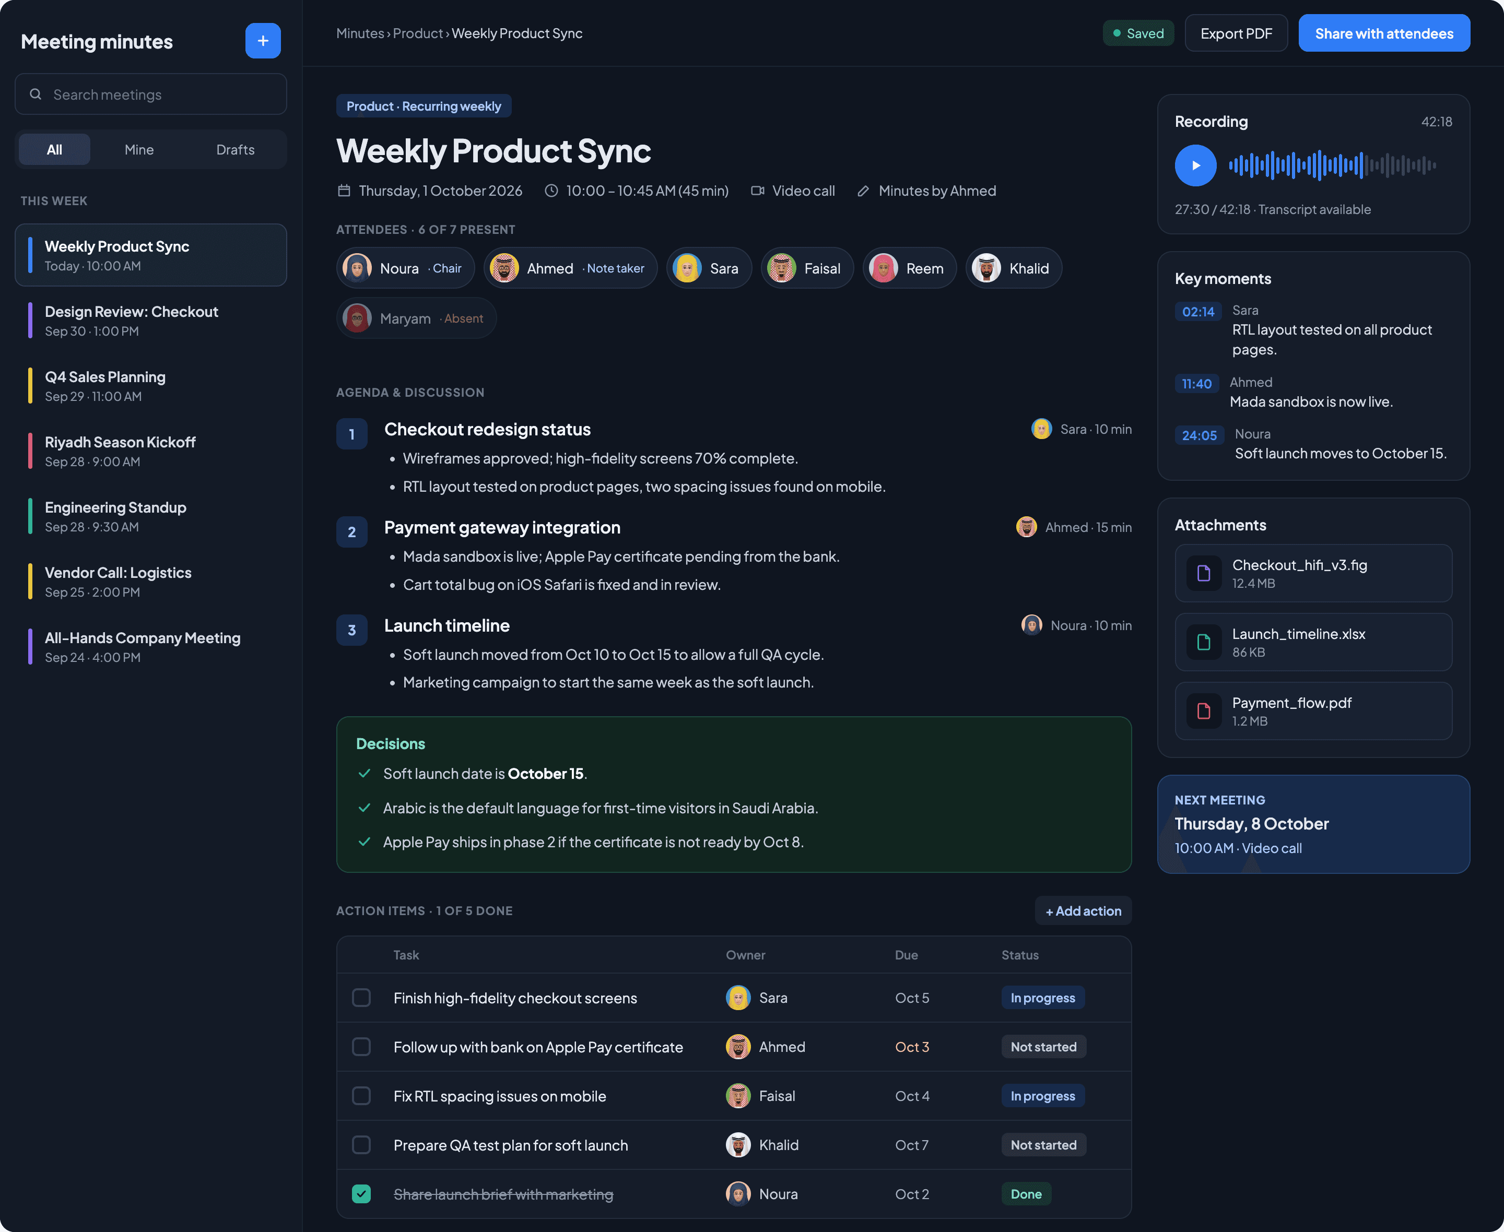The height and width of the screenshot is (1232, 1504).
Task: Click the clock icon next to meeting time
Action: 551,191
